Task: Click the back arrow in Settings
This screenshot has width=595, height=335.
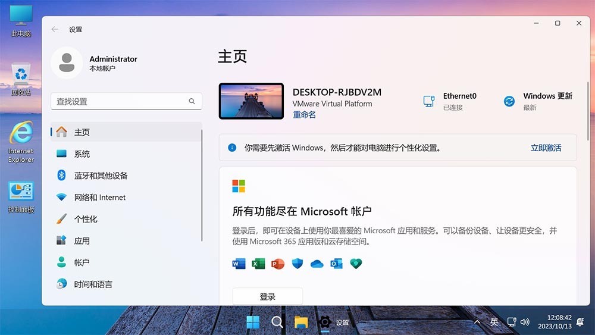Action: click(x=55, y=29)
